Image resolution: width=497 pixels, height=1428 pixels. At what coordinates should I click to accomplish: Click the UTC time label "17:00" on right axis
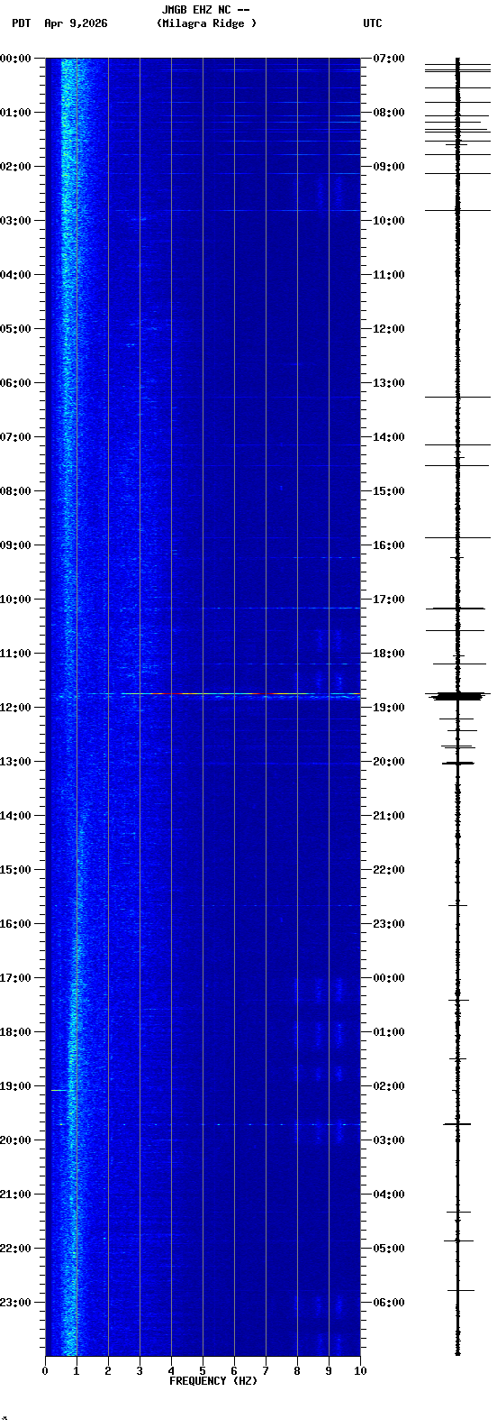click(x=389, y=600)
